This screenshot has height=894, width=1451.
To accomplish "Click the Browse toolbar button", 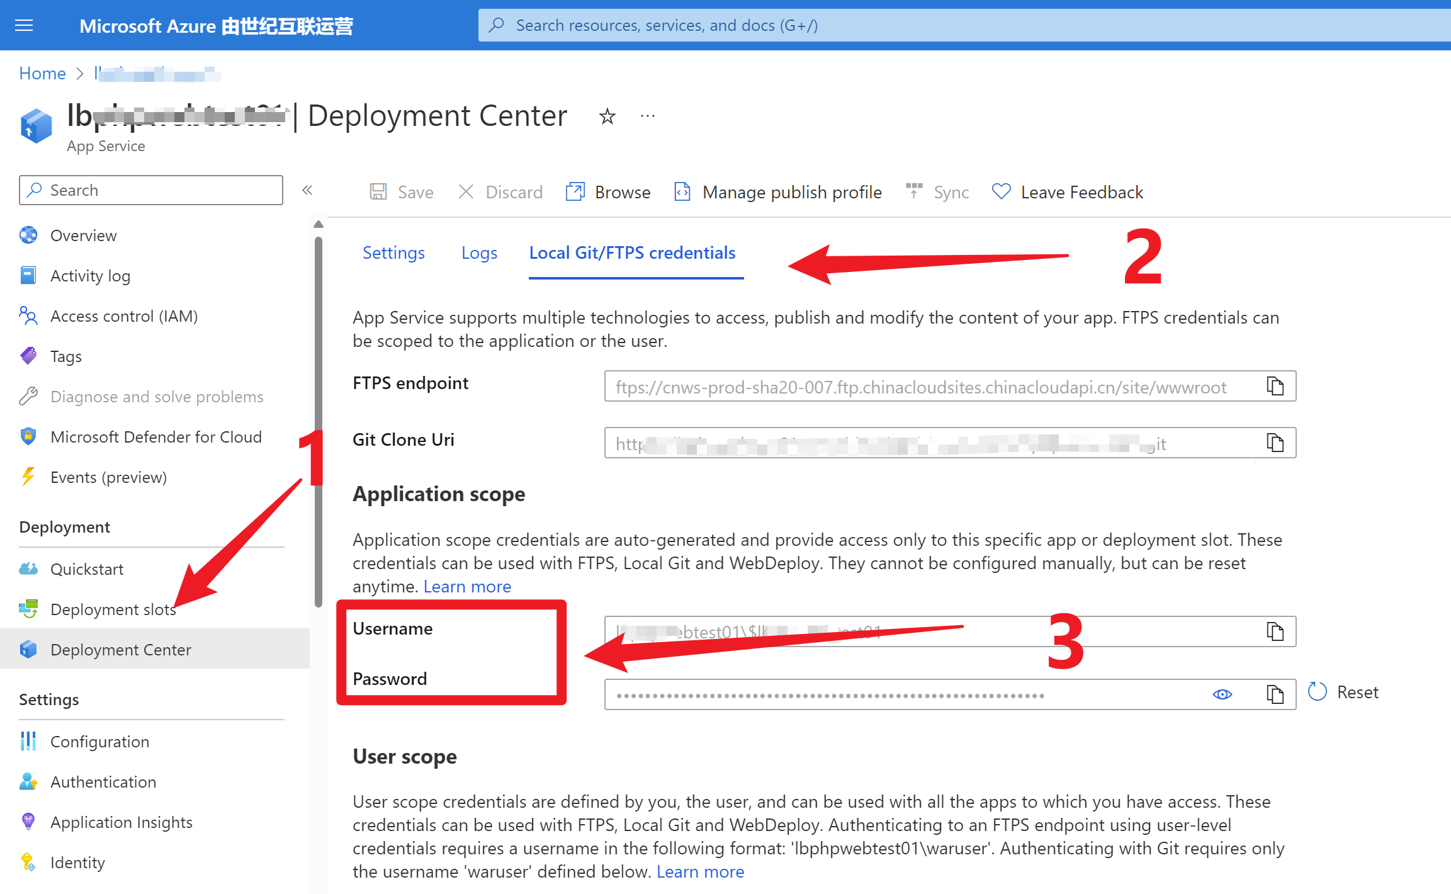I will coord(608,192).
